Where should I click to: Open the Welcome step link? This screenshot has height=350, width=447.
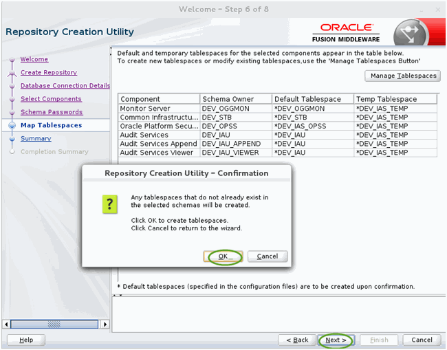[x=34, y=59]
